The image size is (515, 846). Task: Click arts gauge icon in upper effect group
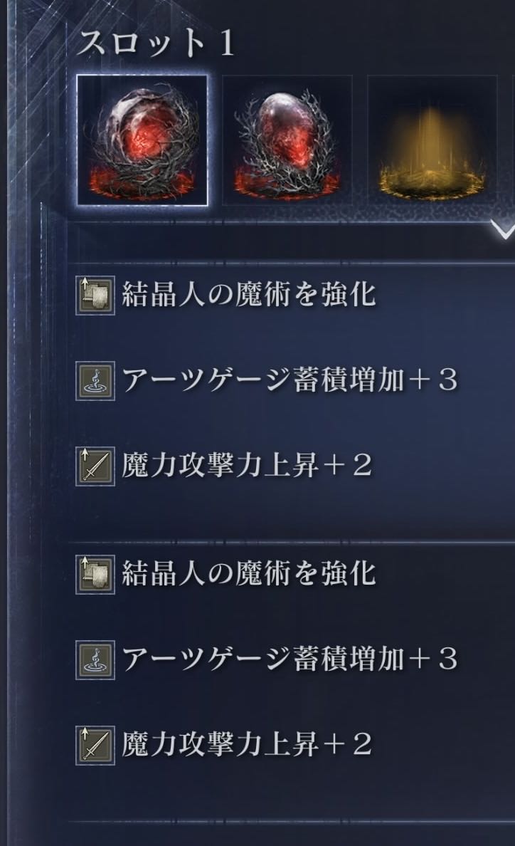(x=95, y=381)
